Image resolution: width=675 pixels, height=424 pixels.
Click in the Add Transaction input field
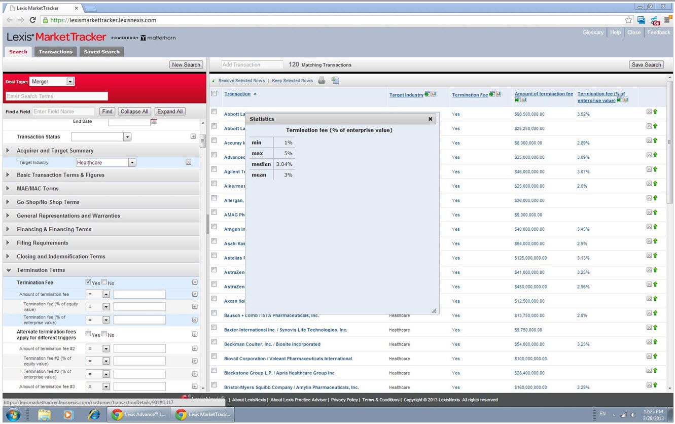tap(253, 64)
